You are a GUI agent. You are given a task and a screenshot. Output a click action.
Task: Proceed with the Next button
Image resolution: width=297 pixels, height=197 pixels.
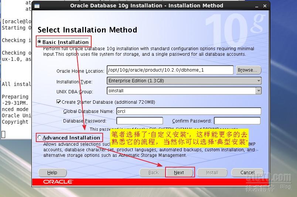pyautogui.click(x=180, y=173)
